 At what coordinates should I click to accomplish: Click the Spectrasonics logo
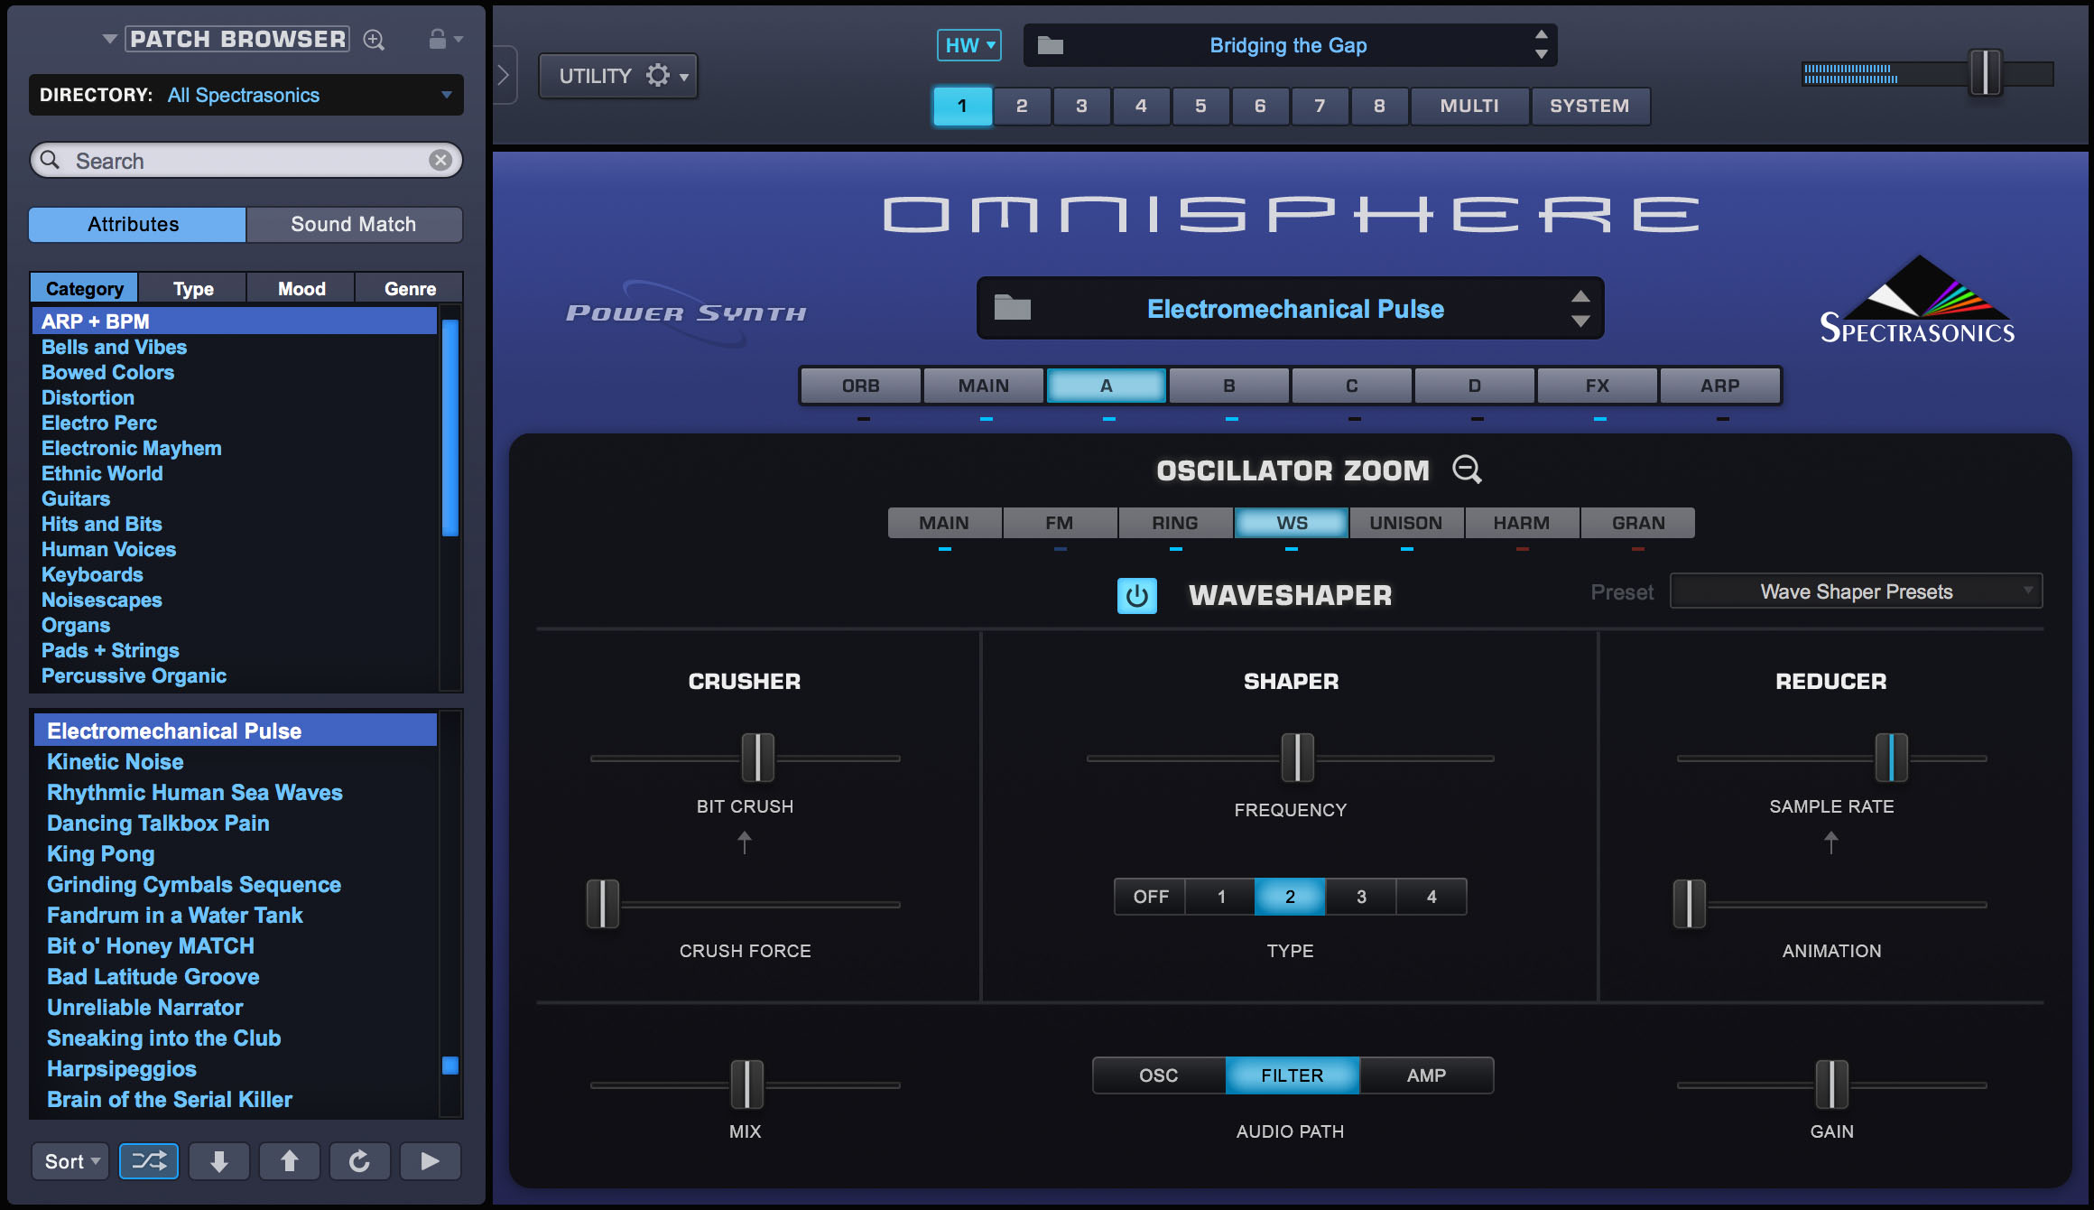pyautogui.click(x=1917, y=300)
